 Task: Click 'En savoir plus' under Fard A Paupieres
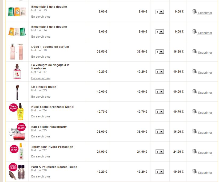point(41,177)
